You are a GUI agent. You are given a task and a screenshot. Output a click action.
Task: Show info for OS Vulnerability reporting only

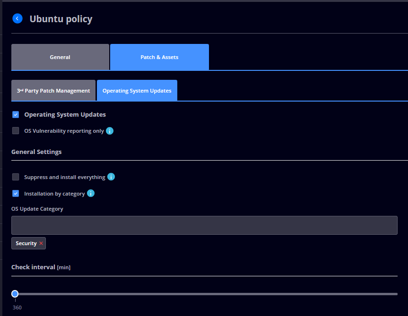(x=110, y=131)
